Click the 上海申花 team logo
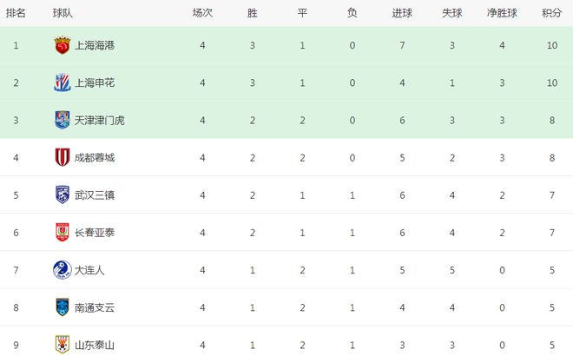573x356 pixels. [x=63, y=82]
